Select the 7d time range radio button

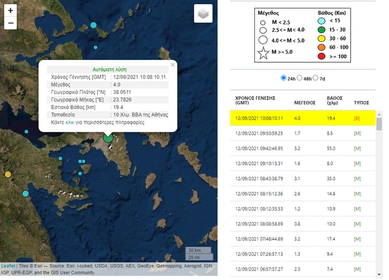click(x=317, y=78)
